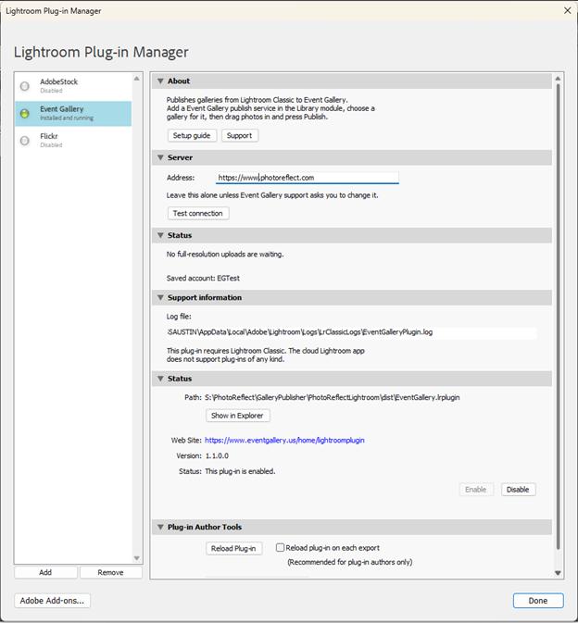Click the AdobeStock status indicator icon
Image resolution: width=578 pixels, height=623 pixels.
[25, 86]
